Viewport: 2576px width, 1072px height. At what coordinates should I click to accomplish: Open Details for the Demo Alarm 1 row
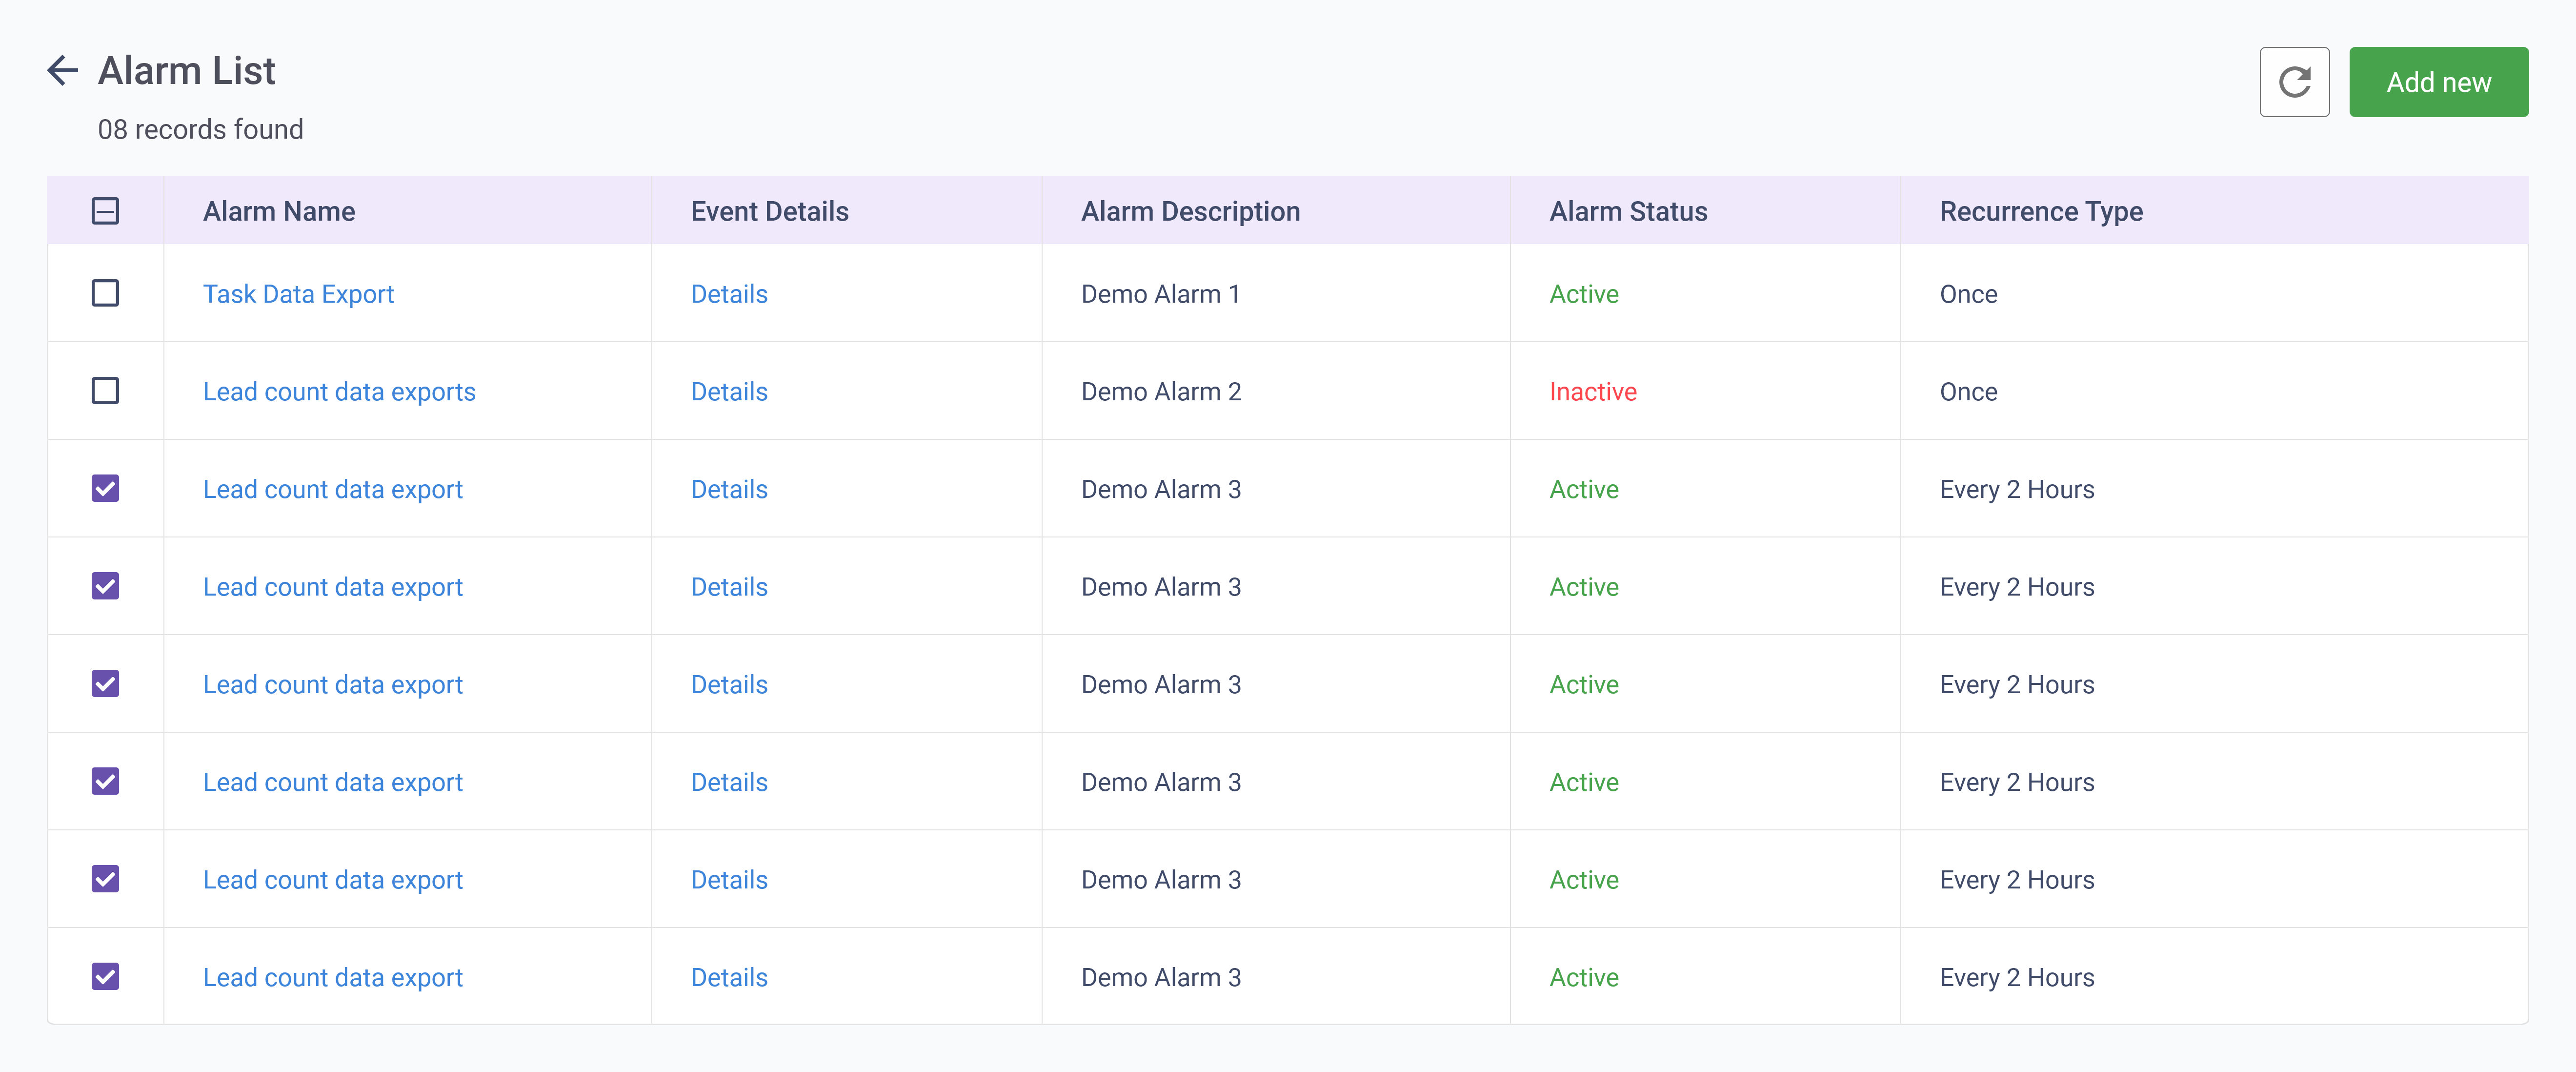pos(729,294)
